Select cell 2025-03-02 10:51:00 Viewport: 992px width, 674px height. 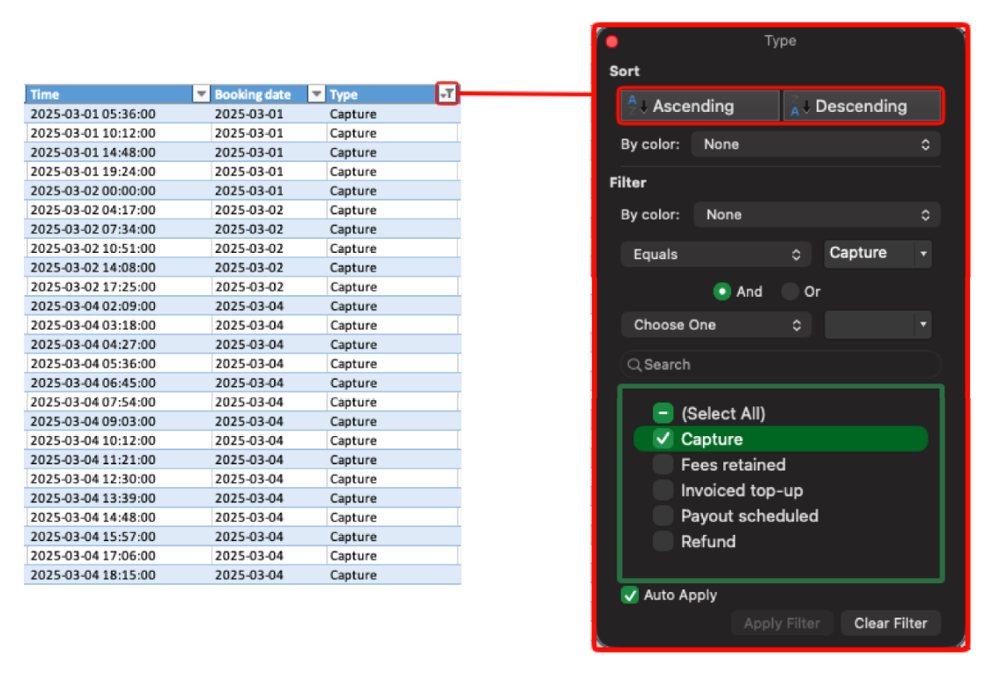pyautogui.click(x=118, y=248)
